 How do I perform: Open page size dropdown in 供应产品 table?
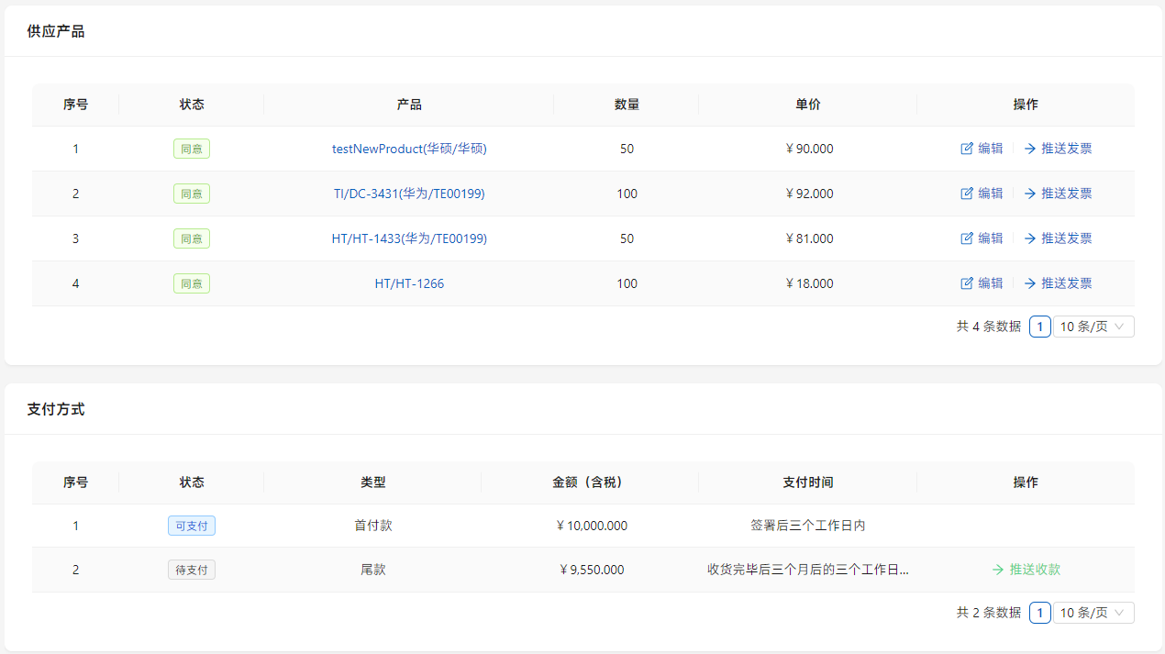pyautogui.click(x=1093, y=327)
